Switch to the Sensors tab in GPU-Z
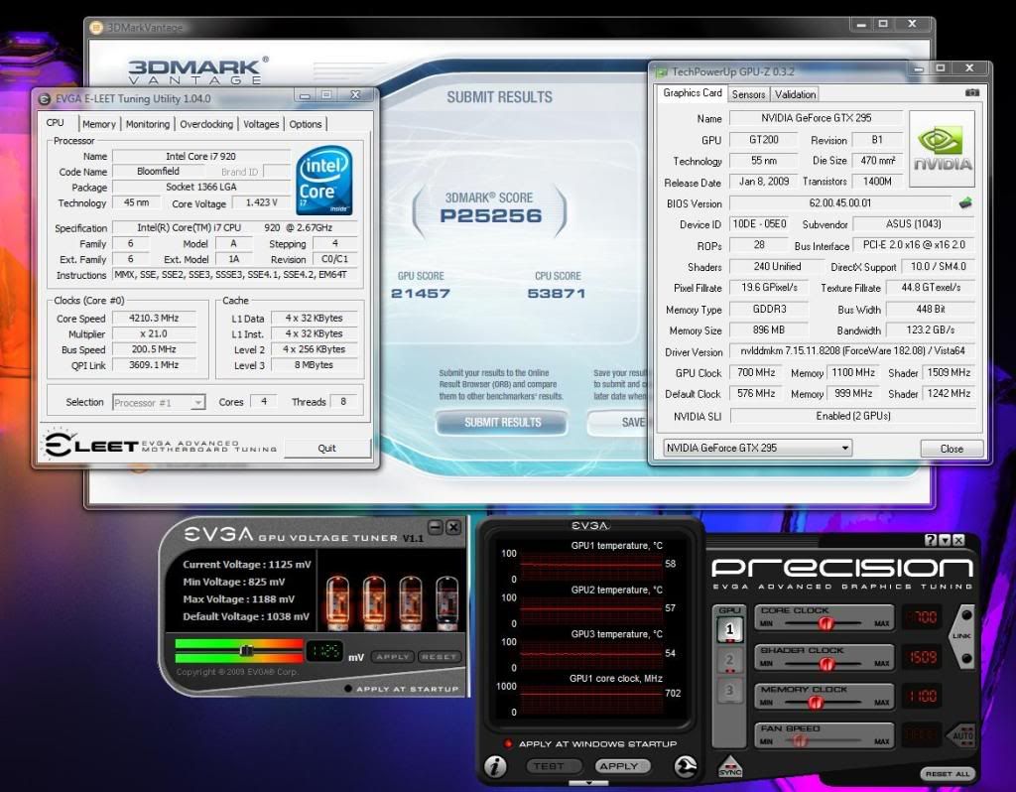The image size is (1016, 792). click(x=748, y=94)
